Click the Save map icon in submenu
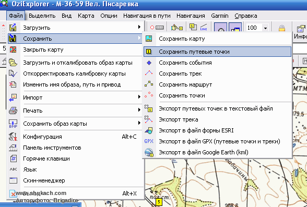Viewport: 307px width, 207px height. (149, 39)
